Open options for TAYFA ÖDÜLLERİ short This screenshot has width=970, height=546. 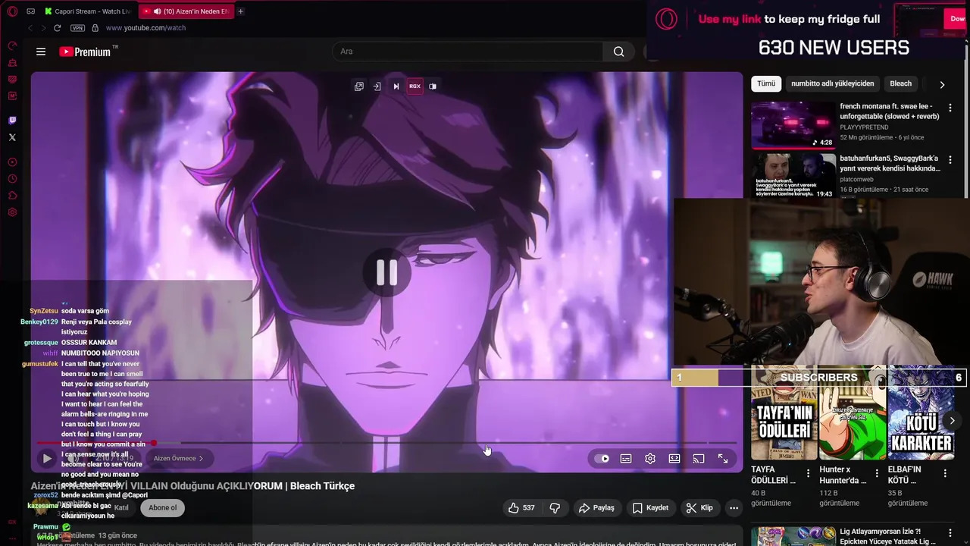808,473
